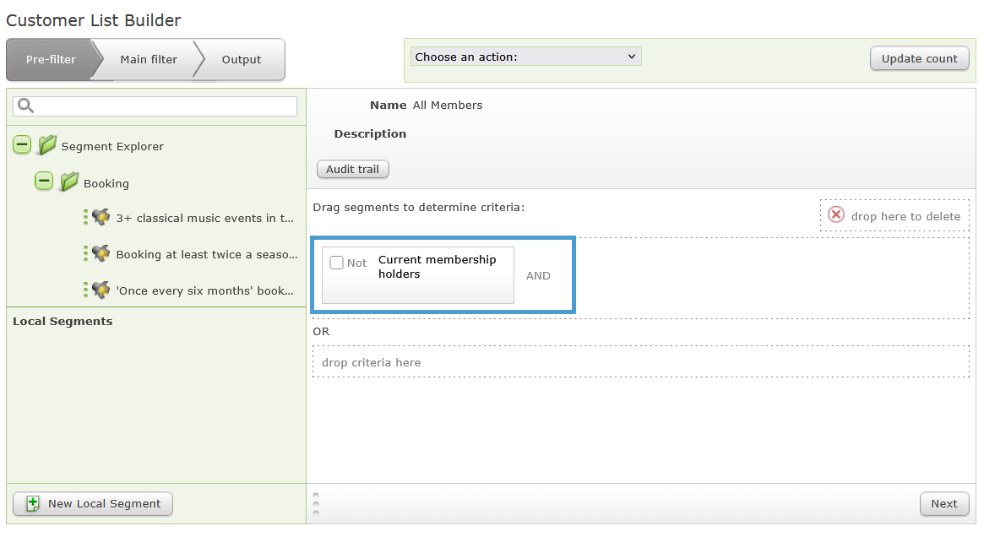Click the 'Once every six months' segment icon

(x=101, y=290)
